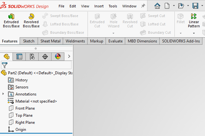
Task: Expand the Linear Pattern dropdown arrow
Action: click(x=194, y=33)
